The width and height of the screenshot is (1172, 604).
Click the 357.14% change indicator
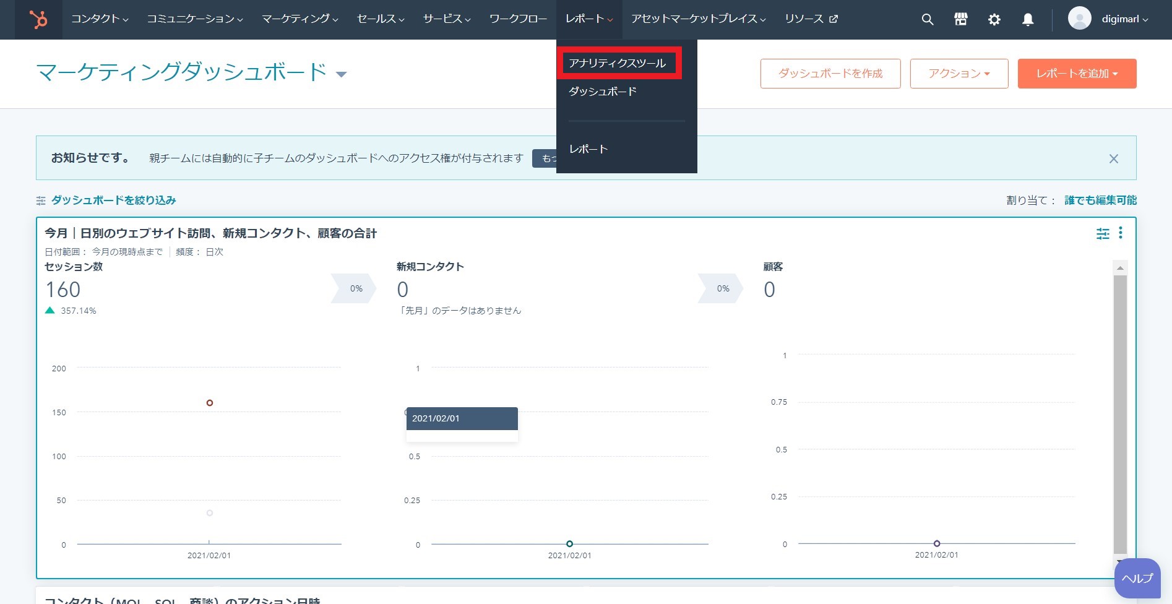point(71,311)
